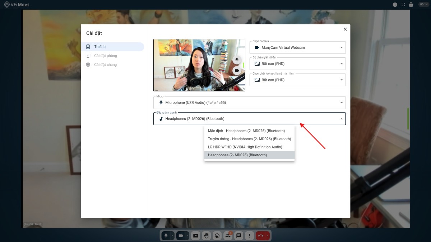Toggle the microphone in the bottom toolbar
Image resolution: width=431 pixels, height=242 pixels.
166,236
